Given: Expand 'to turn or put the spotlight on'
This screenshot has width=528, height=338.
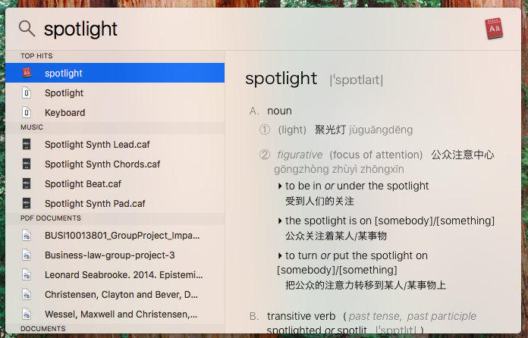Looking at the screenshot, I should pos(280,255).
